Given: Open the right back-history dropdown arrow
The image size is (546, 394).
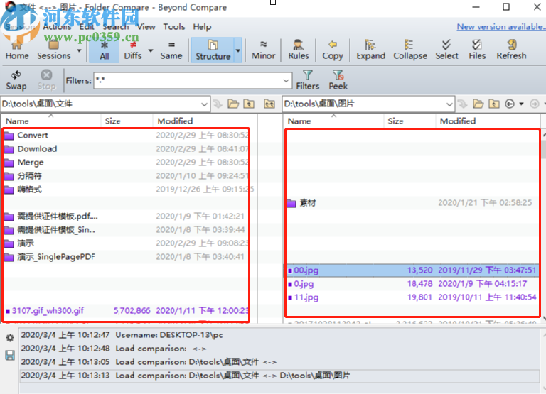Looking at the screenshot, I should coord(521,104).
